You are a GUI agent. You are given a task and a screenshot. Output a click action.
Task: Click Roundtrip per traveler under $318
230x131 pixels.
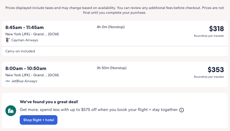point(209,36)
